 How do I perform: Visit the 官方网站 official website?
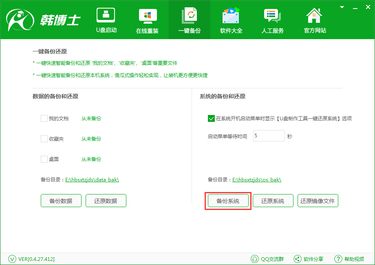coord(314,20)
